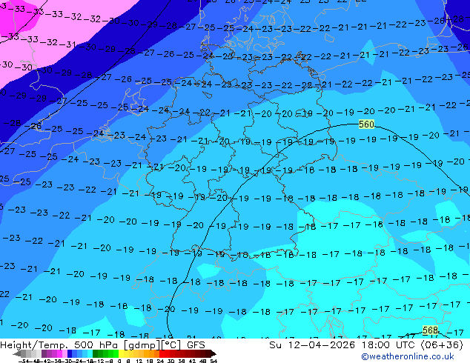470x363 pixels.
Task: Click the 560 geopotential contour label
Action: coord(366,124)
